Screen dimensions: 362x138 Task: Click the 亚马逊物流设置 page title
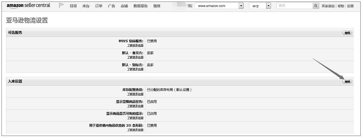27,21
